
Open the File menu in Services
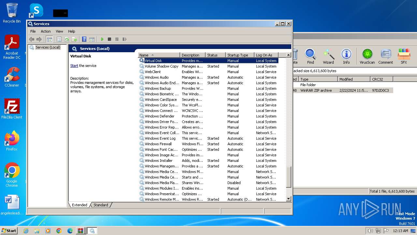click(33, 31)
